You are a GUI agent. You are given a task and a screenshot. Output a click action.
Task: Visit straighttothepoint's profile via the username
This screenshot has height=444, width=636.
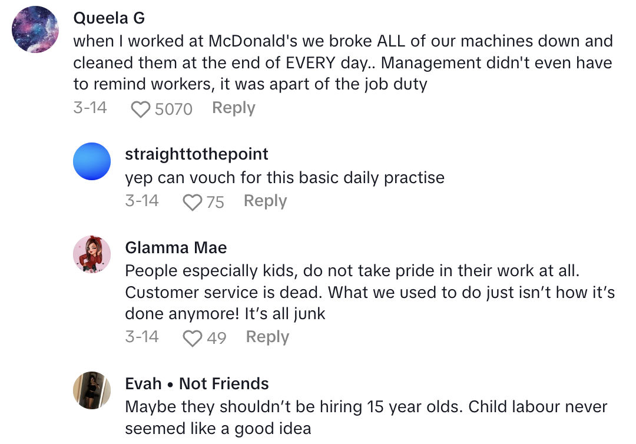197,154
